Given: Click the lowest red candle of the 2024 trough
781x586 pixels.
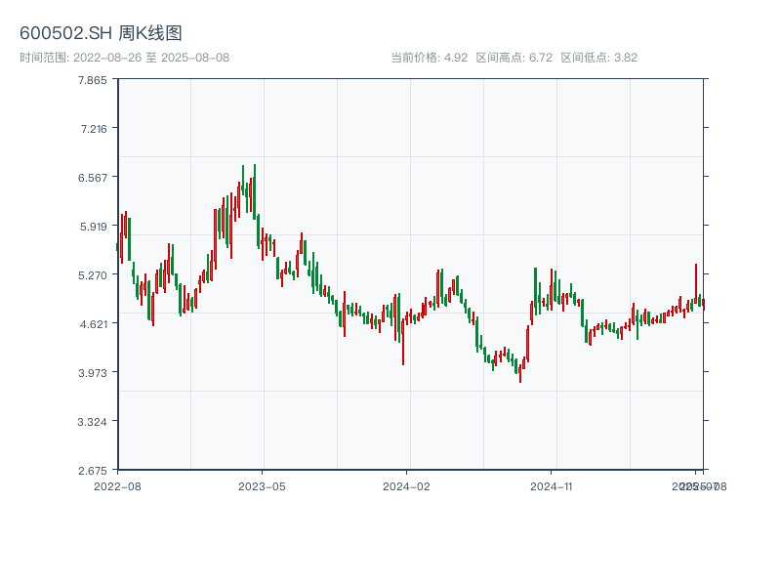Looking at the screenshot, I should point(520,371).
